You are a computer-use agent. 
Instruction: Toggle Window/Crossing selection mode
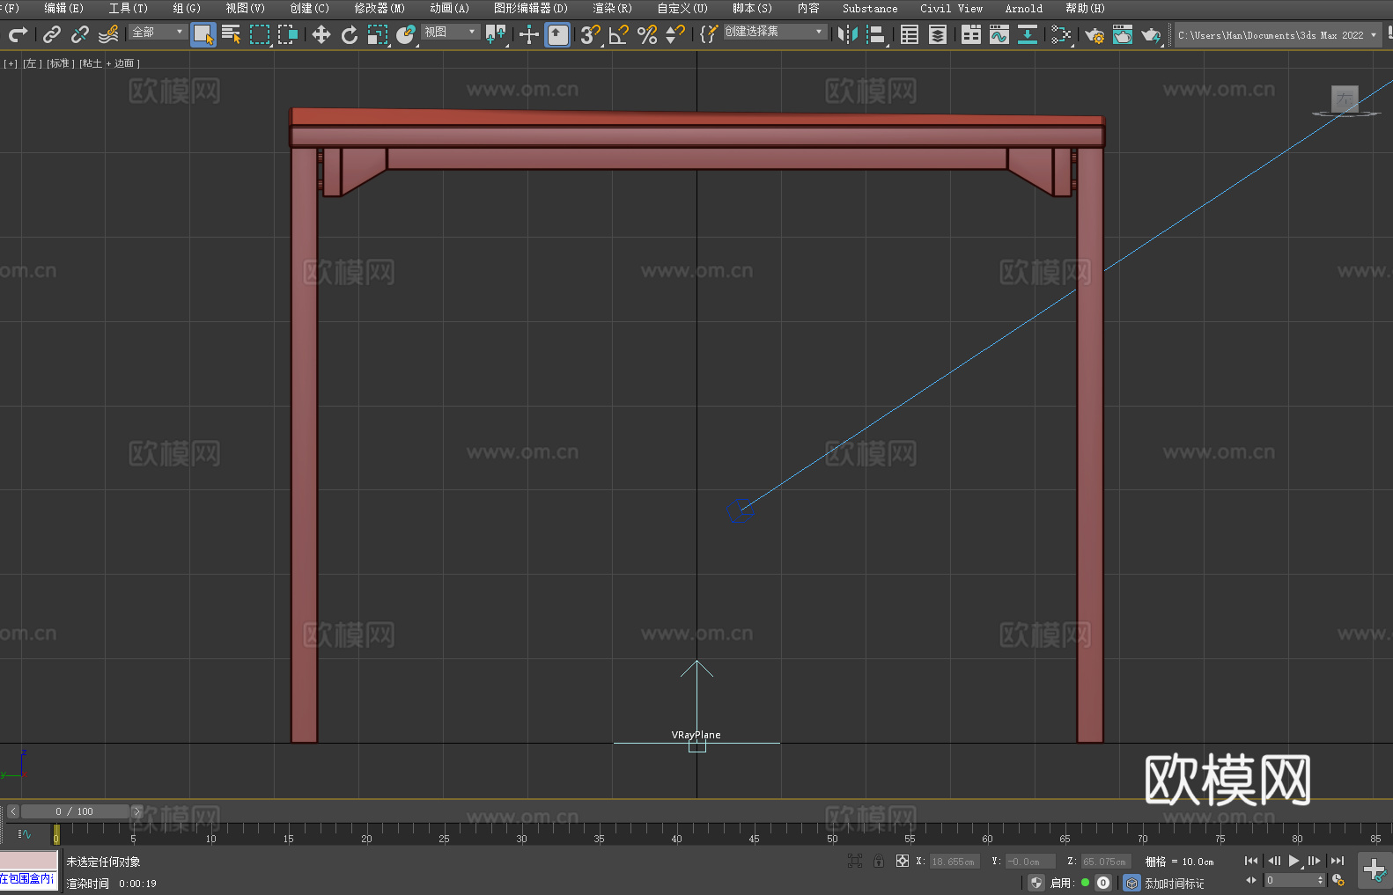[x=288, y=34]
